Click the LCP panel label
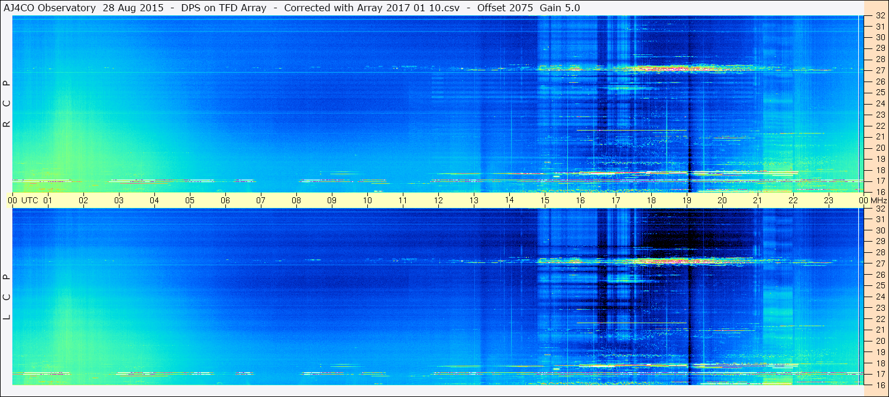 7,297
